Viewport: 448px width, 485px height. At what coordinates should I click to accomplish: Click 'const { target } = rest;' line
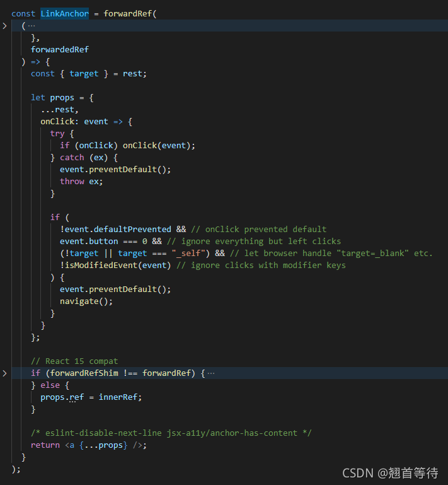point(89,74)
